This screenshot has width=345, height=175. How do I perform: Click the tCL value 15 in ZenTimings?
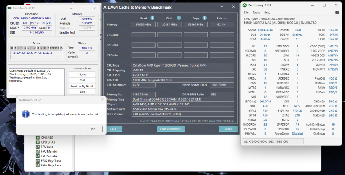tap(265, 46)
